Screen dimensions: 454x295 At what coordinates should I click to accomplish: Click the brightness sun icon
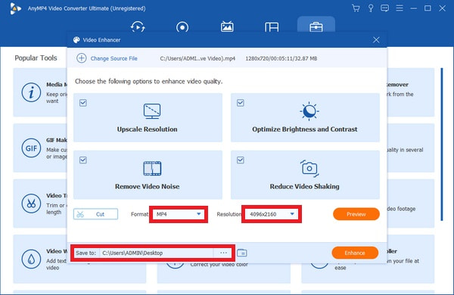[x=309, y=111]
